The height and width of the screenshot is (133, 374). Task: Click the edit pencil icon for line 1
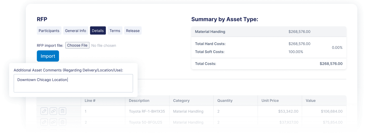44,111
